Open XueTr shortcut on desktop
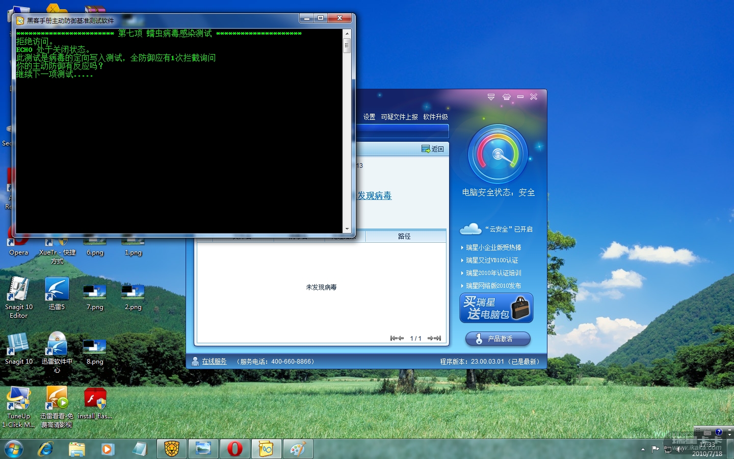 point(57,247)
